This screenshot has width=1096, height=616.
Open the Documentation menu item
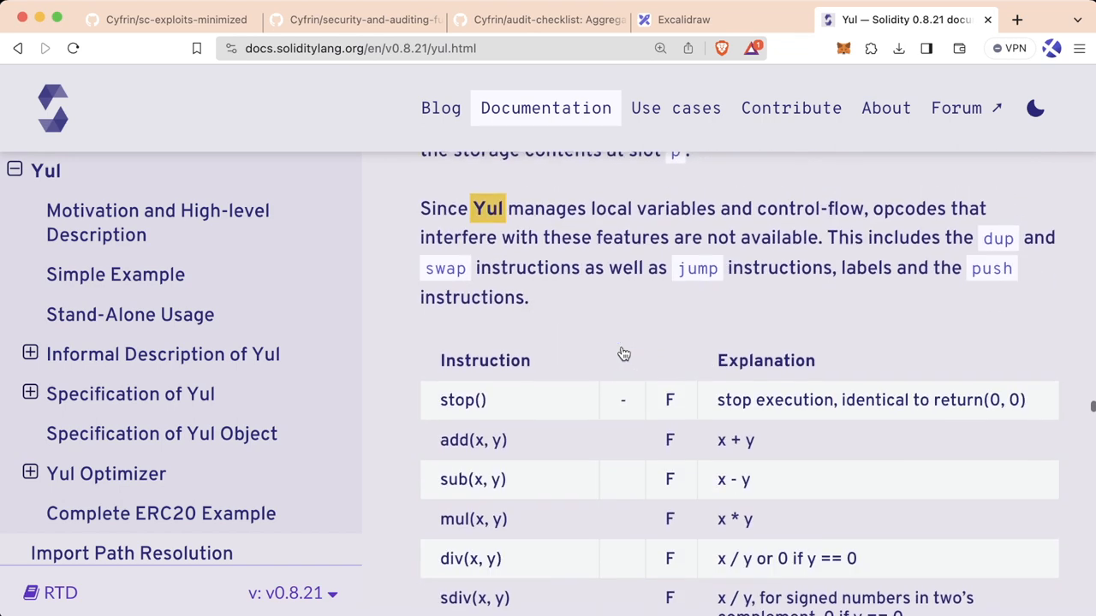545,108
